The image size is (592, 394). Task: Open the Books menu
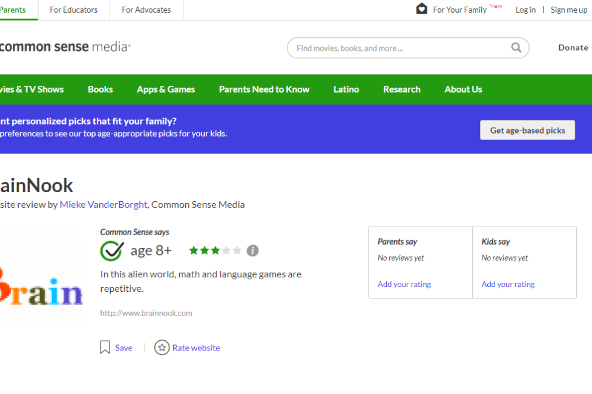point(100,89)
